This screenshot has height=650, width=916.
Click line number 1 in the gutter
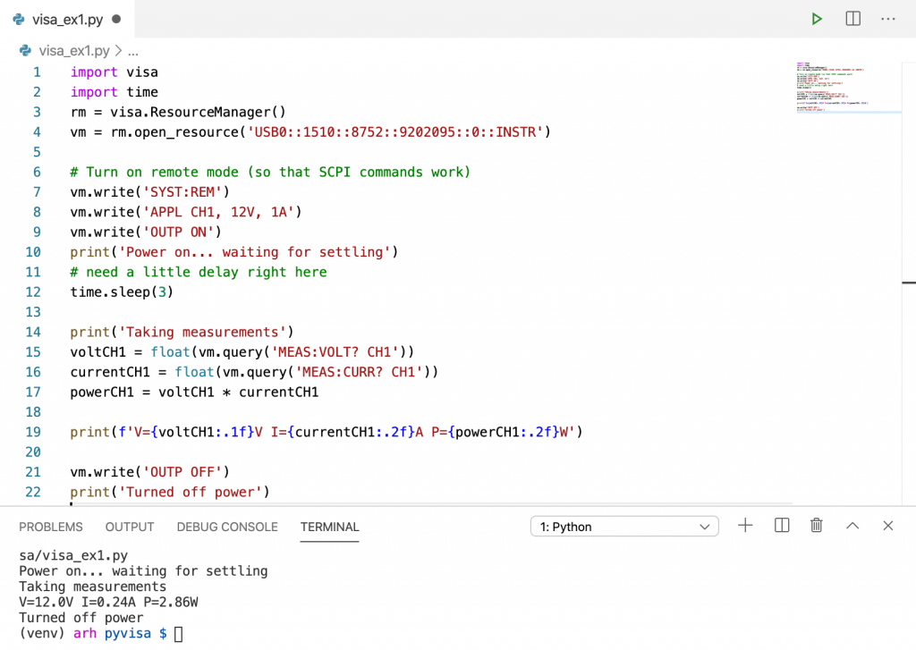(37, 72)
